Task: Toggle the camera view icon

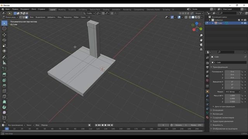Action: click(201, 45)
